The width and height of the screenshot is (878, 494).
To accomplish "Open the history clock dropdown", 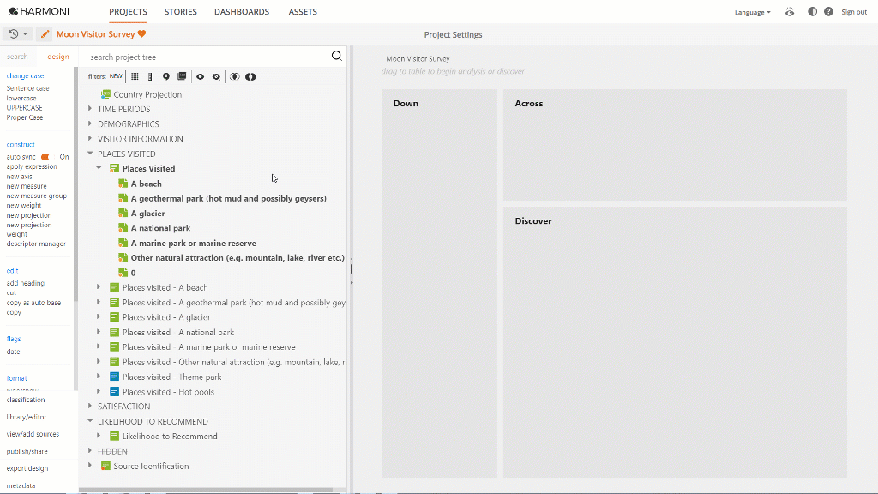I will [x=18, y=34].
